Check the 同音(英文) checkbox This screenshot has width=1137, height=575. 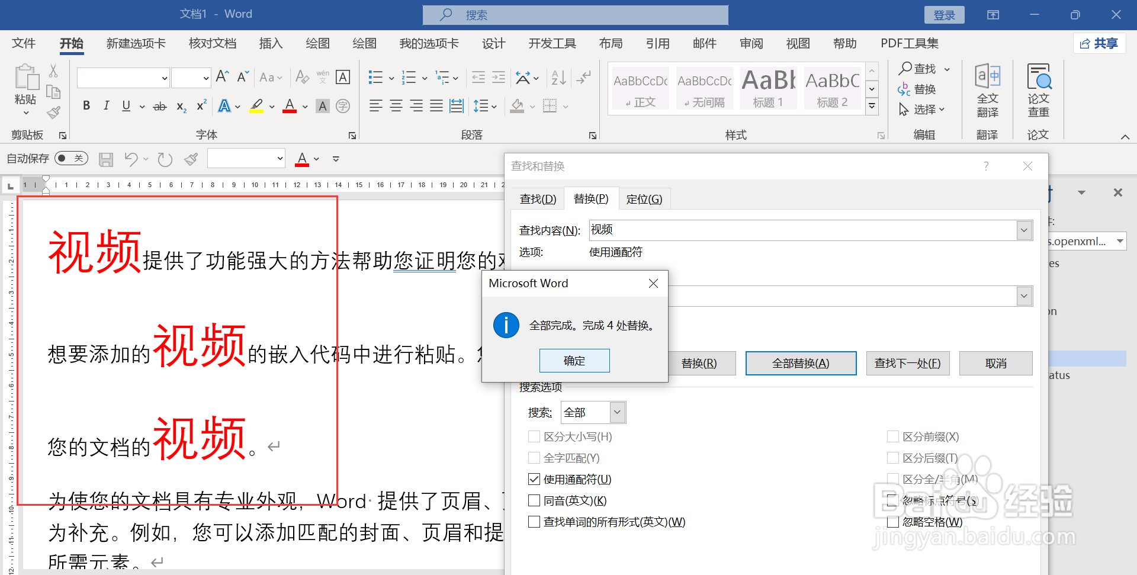pyautogui.click(x=534, y=500)
